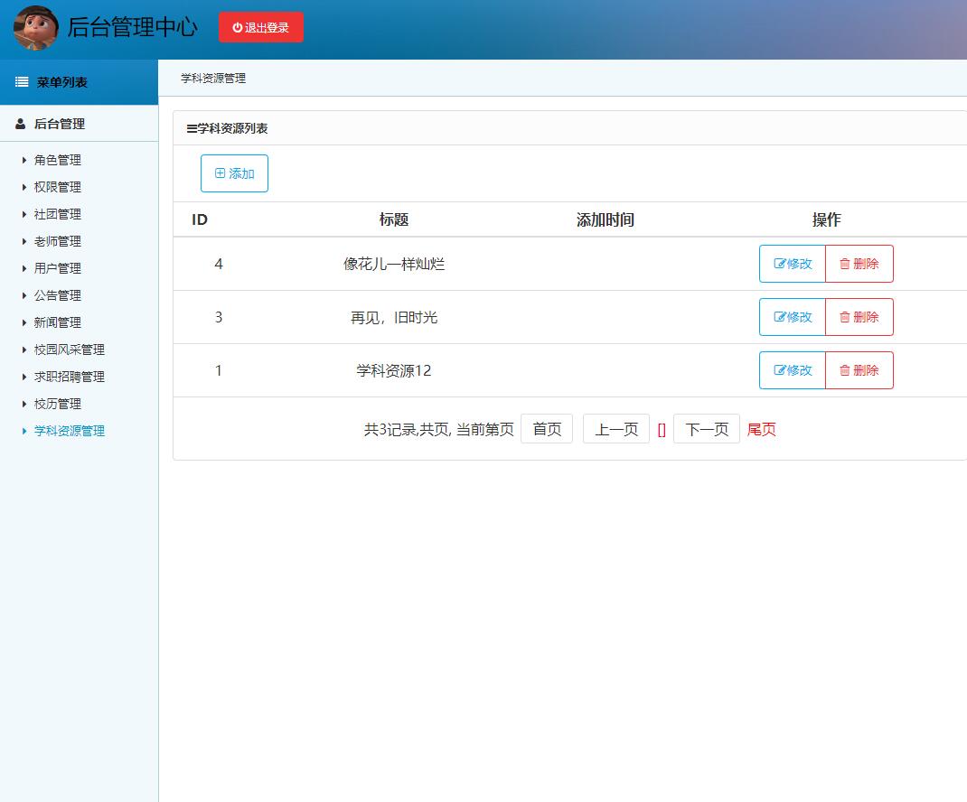967x802 pixels.
Task: Expand the 角色管理 sidebar section
Action: [x=56, y=160]
